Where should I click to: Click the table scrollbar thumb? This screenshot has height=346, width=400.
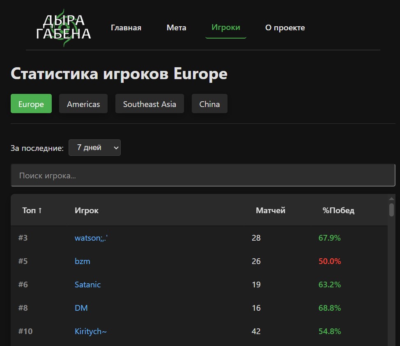(391, 209)
